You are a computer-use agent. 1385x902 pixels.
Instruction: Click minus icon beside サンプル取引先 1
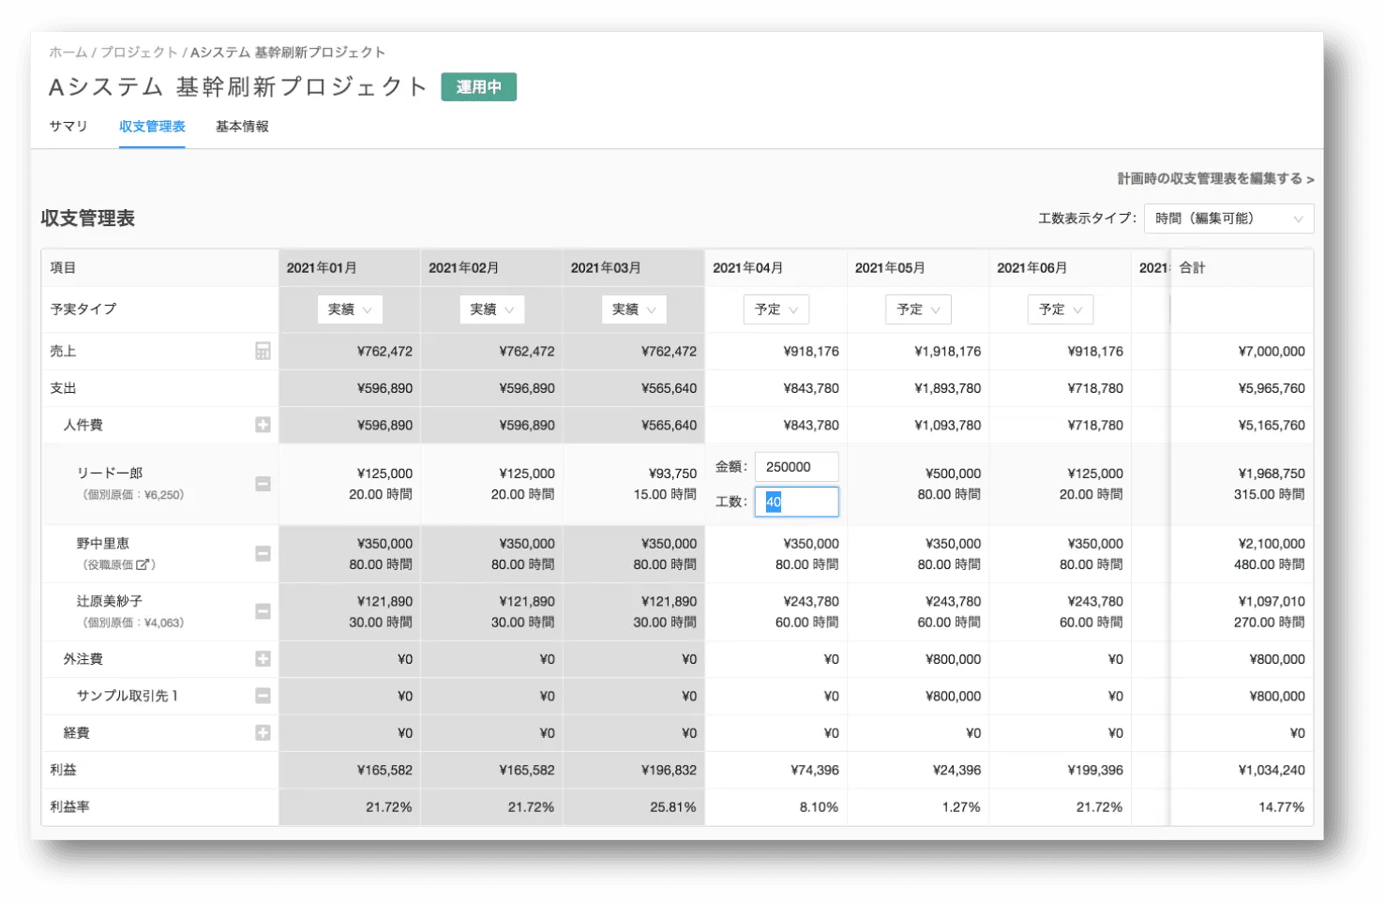click(x=263, y=696)
